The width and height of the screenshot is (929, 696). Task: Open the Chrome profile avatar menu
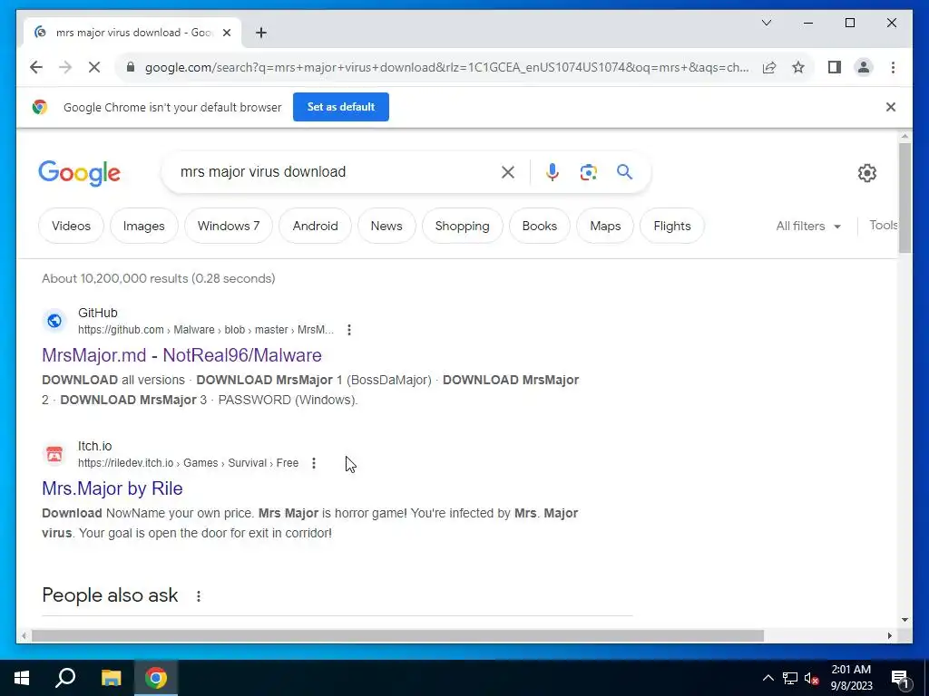pyautogui.click(x=864, y=67)
